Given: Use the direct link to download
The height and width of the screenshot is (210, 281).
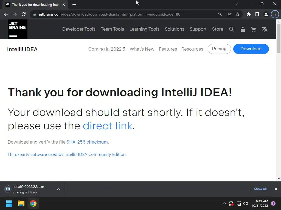Looking at the screenshot, I should tap(108, 126).
